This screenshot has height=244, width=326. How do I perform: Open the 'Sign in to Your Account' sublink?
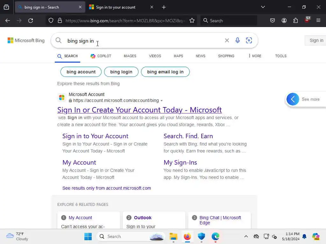pos(96,136)
